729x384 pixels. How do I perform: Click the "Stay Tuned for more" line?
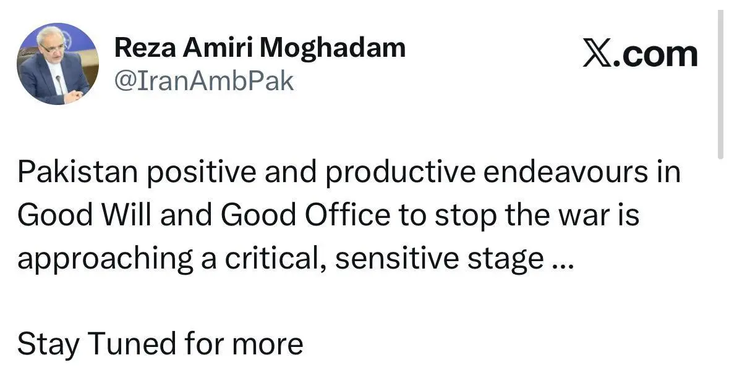(160, 344)
